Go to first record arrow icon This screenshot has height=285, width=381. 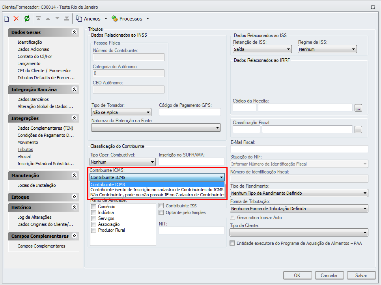pyautogui.click(x=38, y=19)
